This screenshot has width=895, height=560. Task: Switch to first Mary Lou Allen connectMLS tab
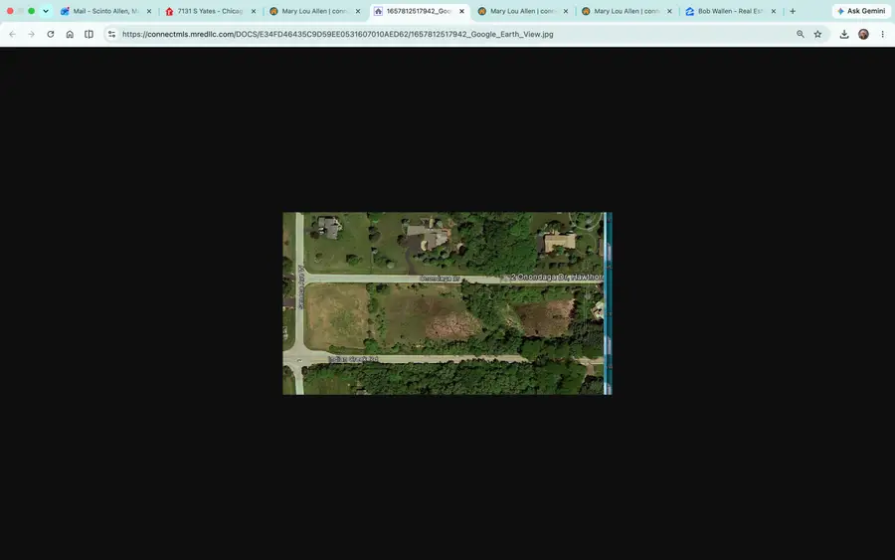click(315, 11)
